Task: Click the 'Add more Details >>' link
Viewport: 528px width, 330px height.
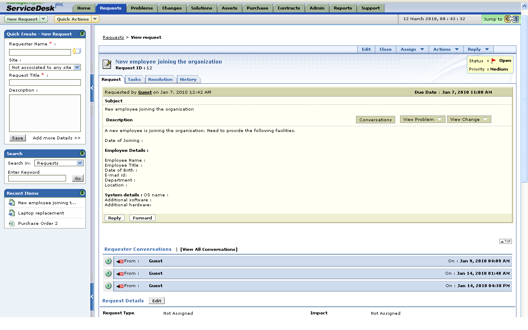Action: tap(57, 138)
